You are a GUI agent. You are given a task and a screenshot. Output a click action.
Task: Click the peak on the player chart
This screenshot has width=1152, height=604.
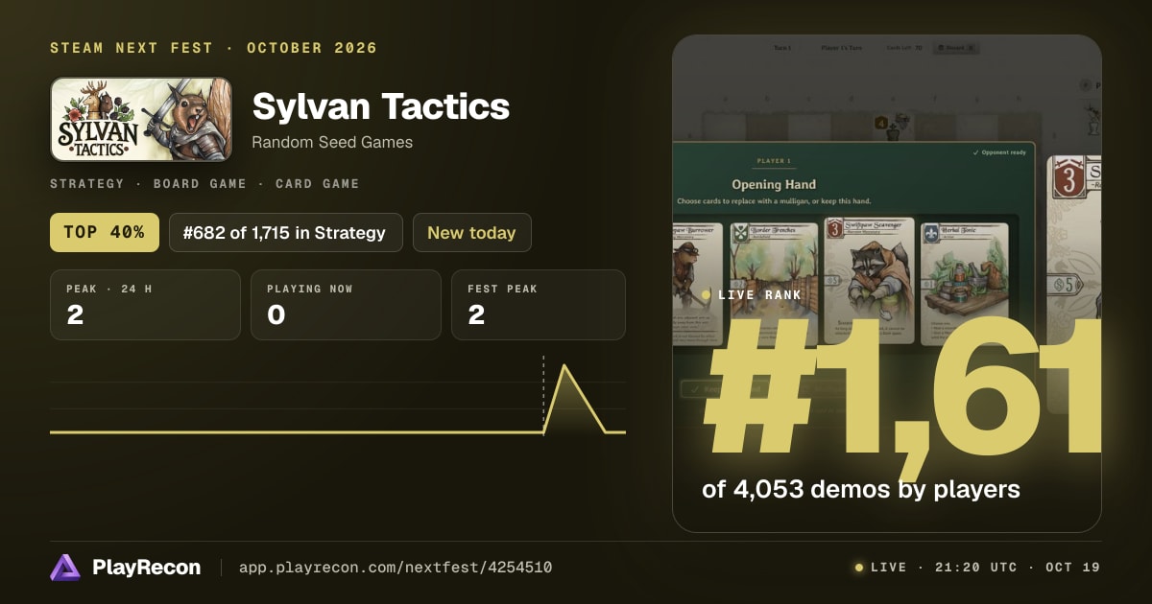pos(564,366)
